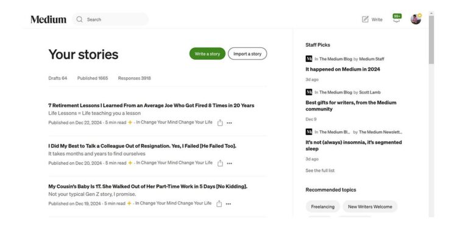
Task: Click See the full list link
Action: click(320, 170)
